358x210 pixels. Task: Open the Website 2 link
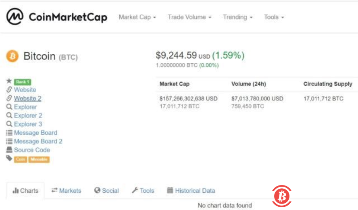coord(27,99)
